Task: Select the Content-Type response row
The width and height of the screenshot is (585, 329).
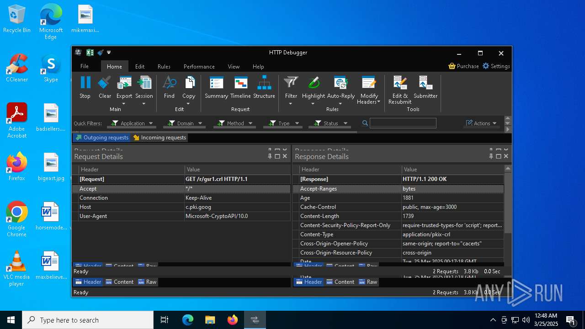Action: pos(398,234)
